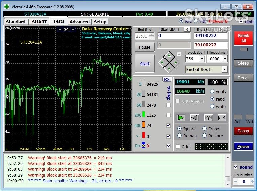The height and width of the screenshot is (191, 257).
Task: Click the left arrow of navigation diamond
Action: pyautogui.click(x=162, y=62)
